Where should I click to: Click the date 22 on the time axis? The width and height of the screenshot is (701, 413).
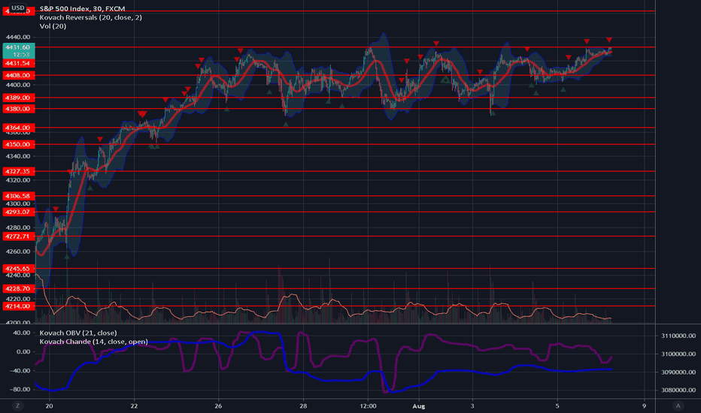coord(134,406)
